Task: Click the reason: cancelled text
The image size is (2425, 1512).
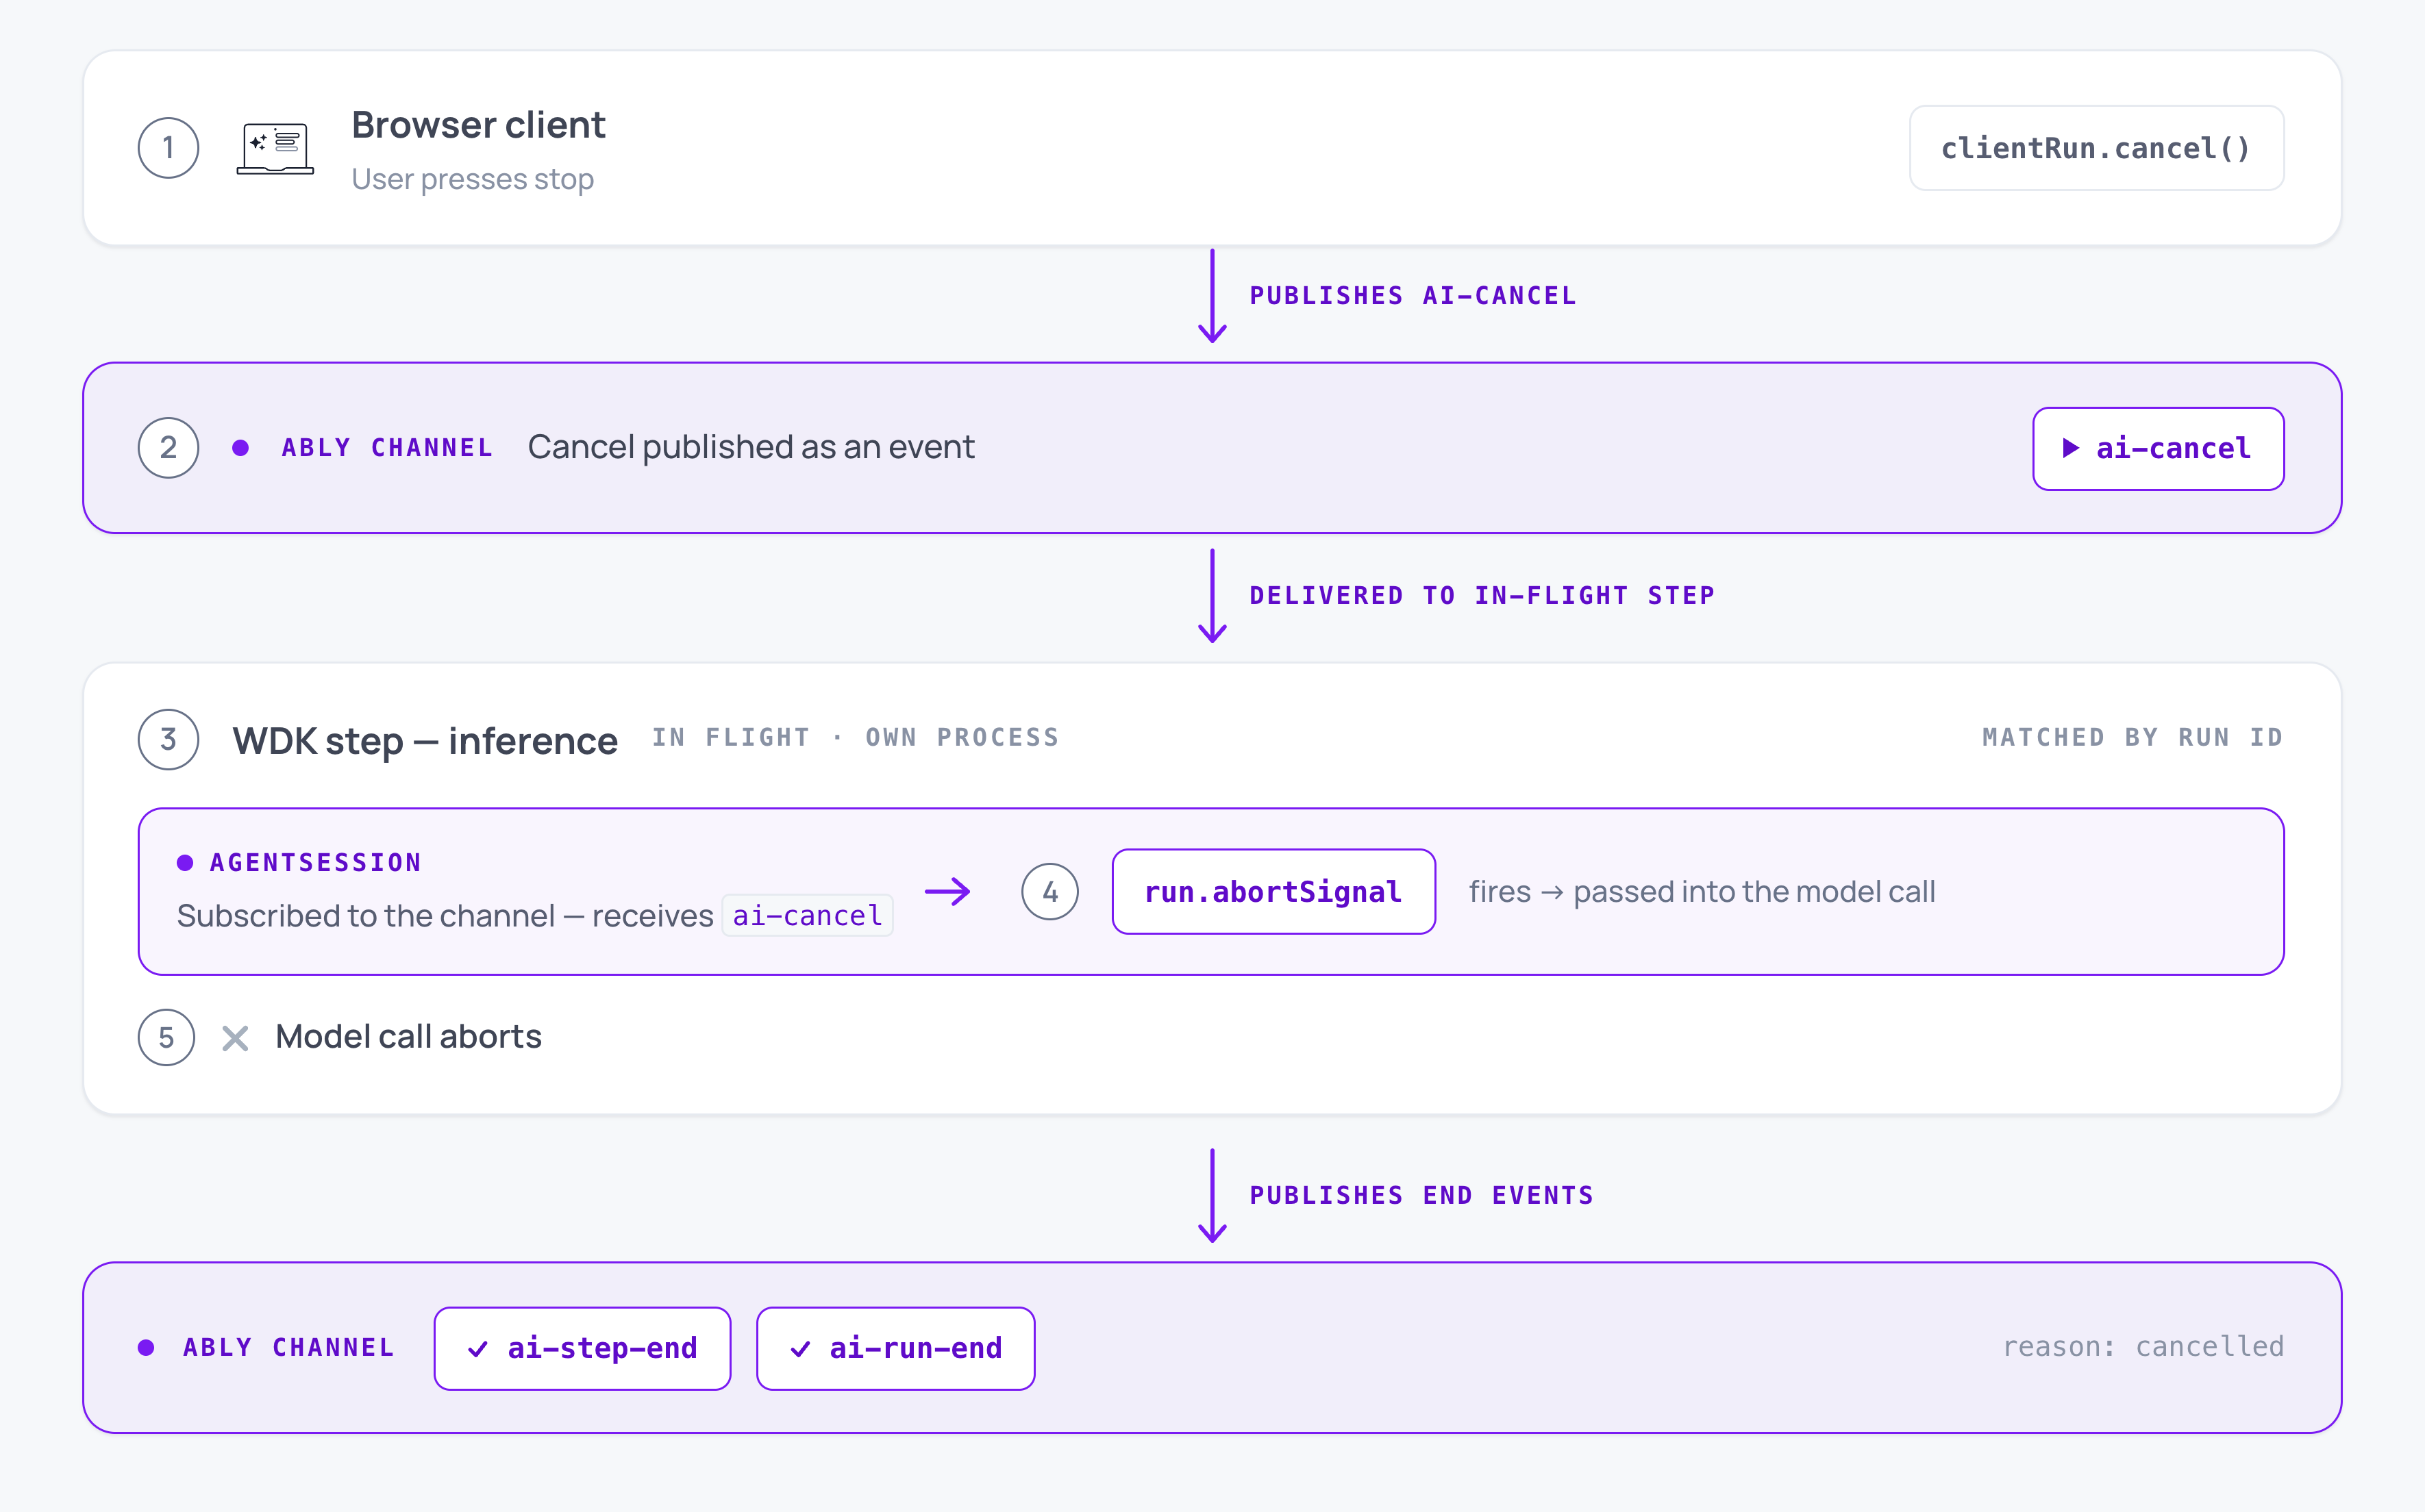Action: pos(2143,1347)
